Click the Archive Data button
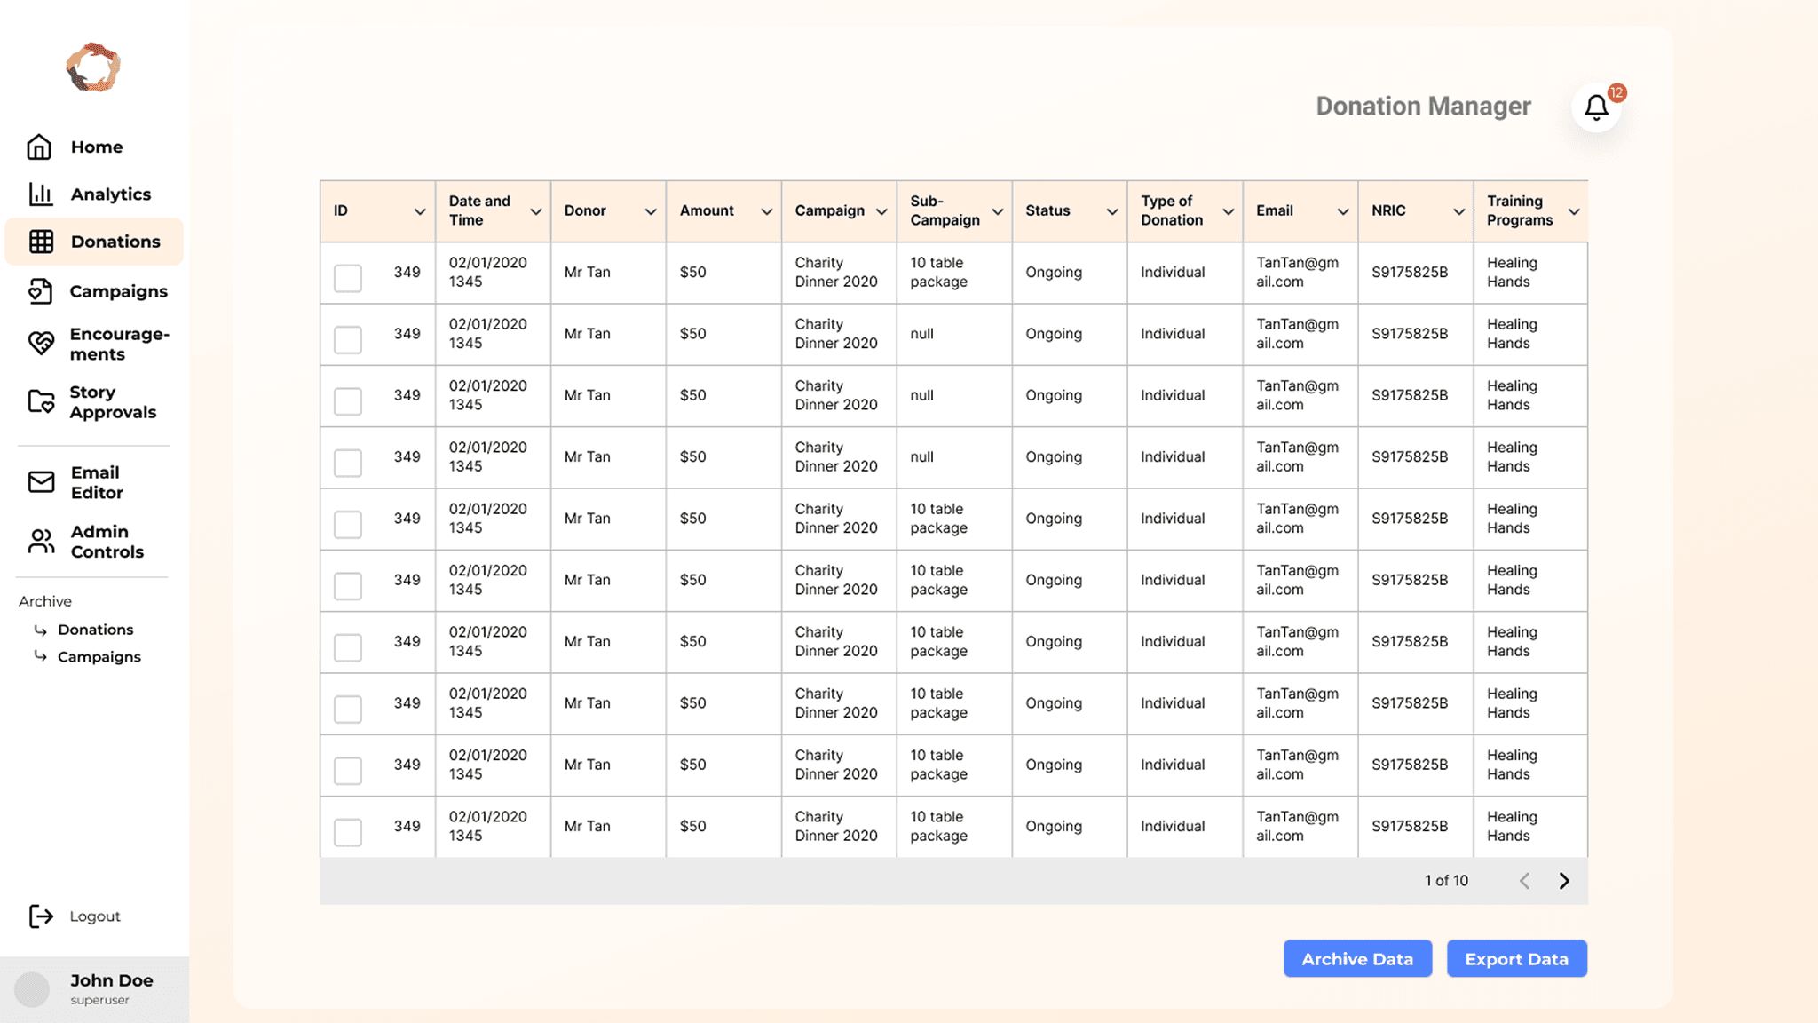 [1357, 959]
